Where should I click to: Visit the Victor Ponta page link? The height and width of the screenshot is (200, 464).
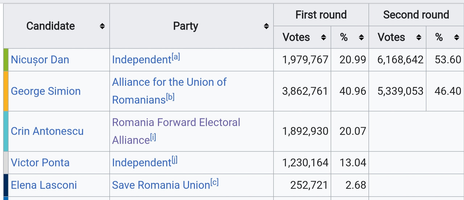(x=40, y=162)
